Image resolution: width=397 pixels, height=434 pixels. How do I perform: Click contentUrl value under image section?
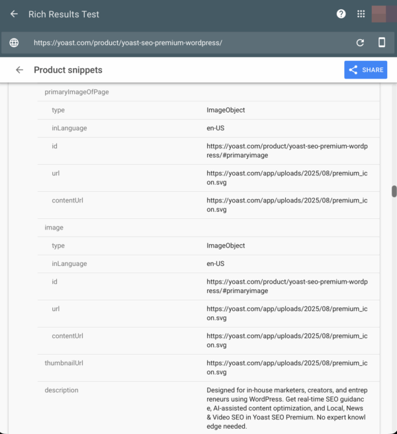[287, 341]
